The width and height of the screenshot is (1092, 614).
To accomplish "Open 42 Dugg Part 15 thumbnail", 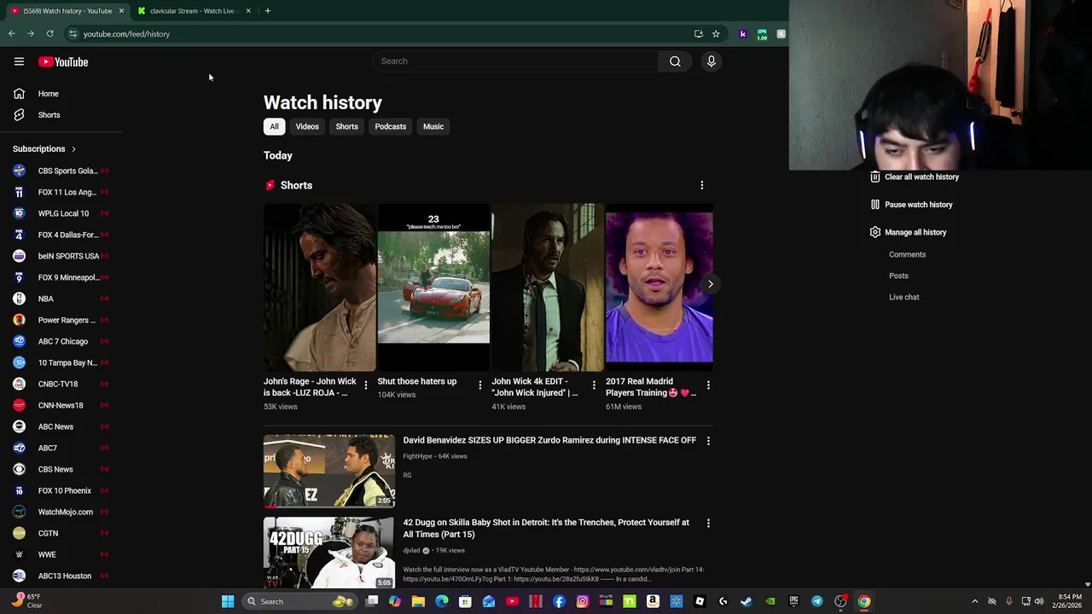I will point(328,553).
